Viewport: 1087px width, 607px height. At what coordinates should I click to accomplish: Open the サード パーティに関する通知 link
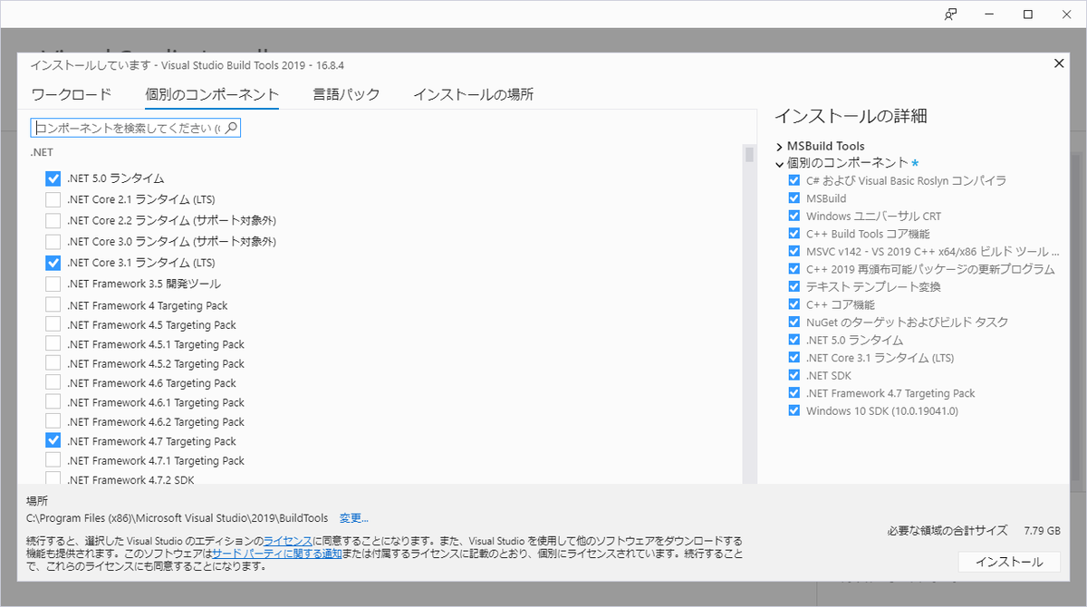coord(276,554)
